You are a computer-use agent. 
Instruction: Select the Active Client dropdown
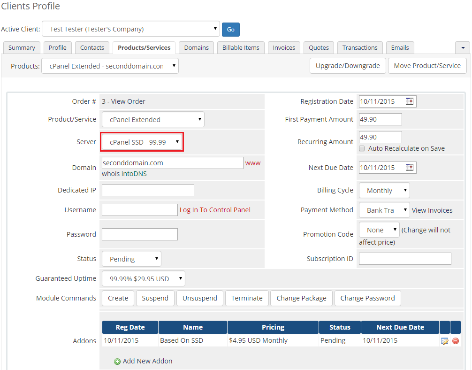point(130,29)
